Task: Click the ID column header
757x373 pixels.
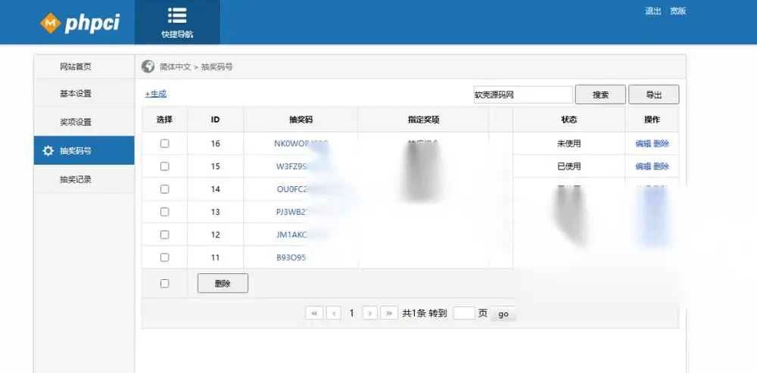Action: tap(215, 120)
